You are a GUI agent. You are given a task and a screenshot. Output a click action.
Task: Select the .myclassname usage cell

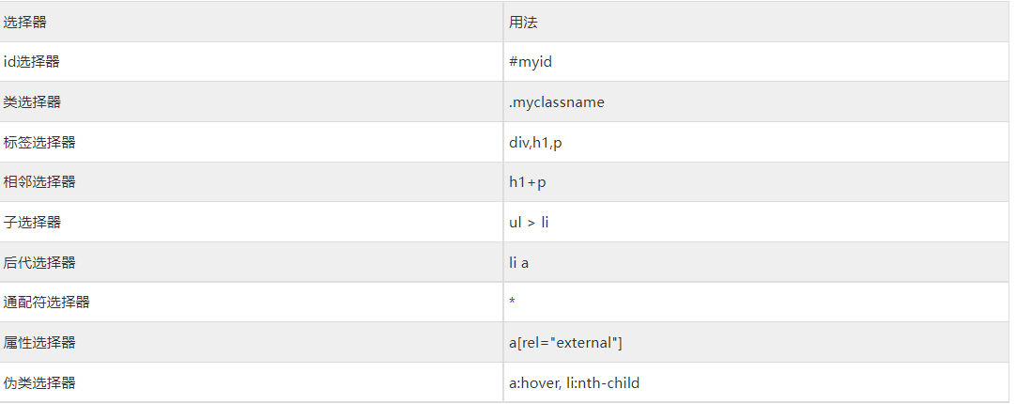(x=557, y=102)
